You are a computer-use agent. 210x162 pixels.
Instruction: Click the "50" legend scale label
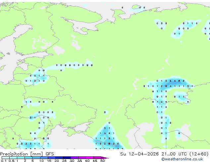(x=103, y=161)
